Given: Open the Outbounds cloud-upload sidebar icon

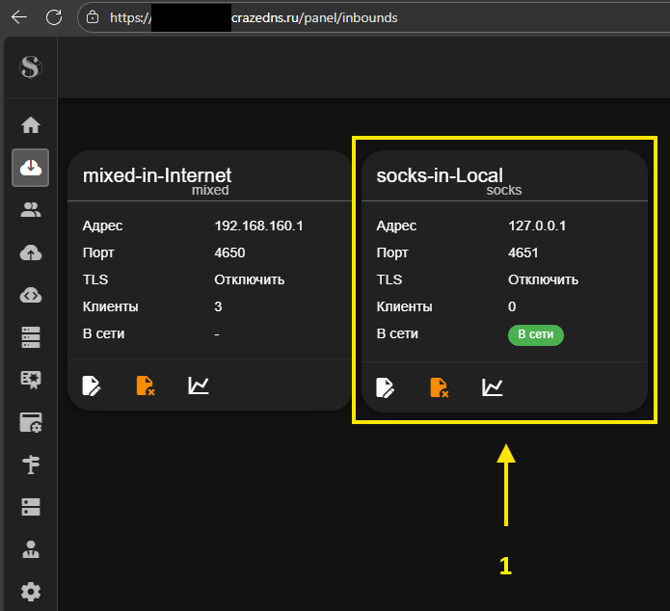Looking at the screenshot, I should (x=30, y=252).
